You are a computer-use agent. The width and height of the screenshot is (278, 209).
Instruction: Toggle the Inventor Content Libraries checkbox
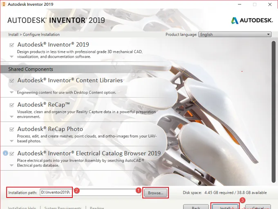tap(12, 81)
